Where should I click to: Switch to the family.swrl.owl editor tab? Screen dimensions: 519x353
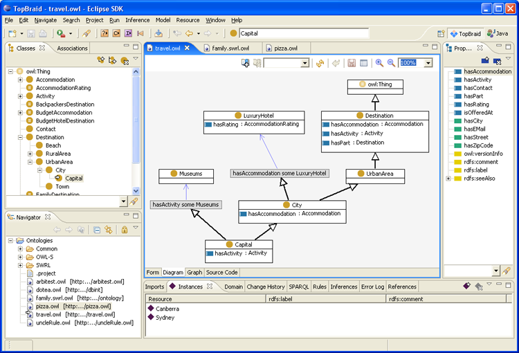click(230, 48)
